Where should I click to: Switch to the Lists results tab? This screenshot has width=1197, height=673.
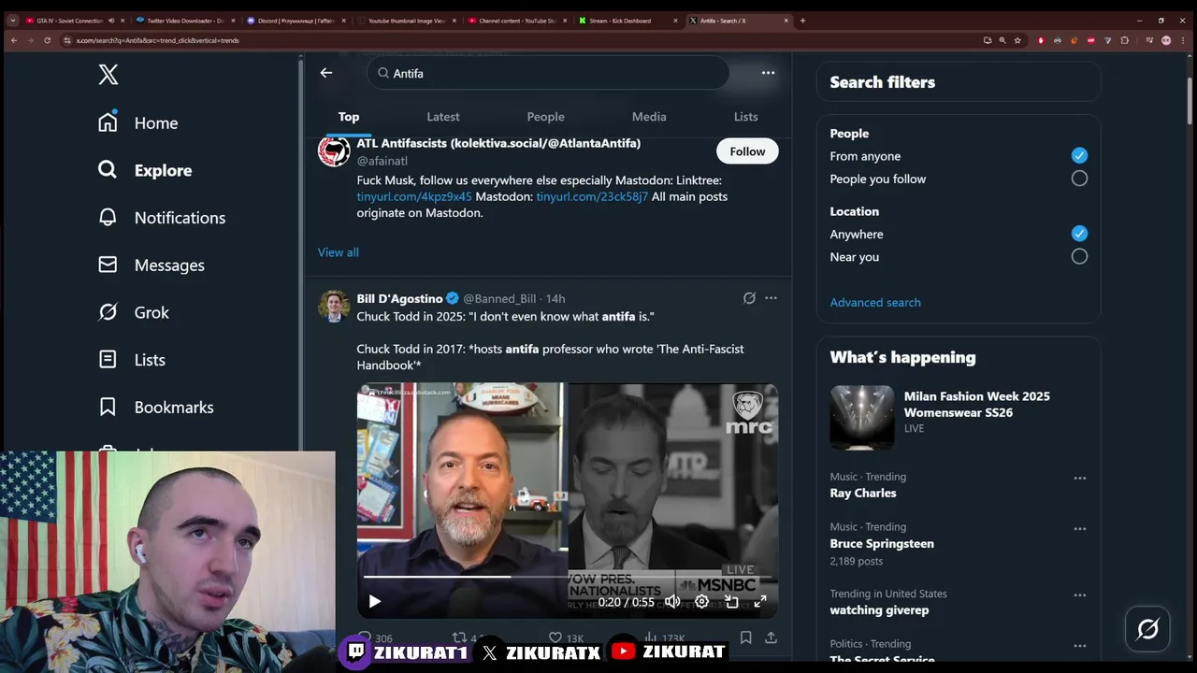[745, 117]
